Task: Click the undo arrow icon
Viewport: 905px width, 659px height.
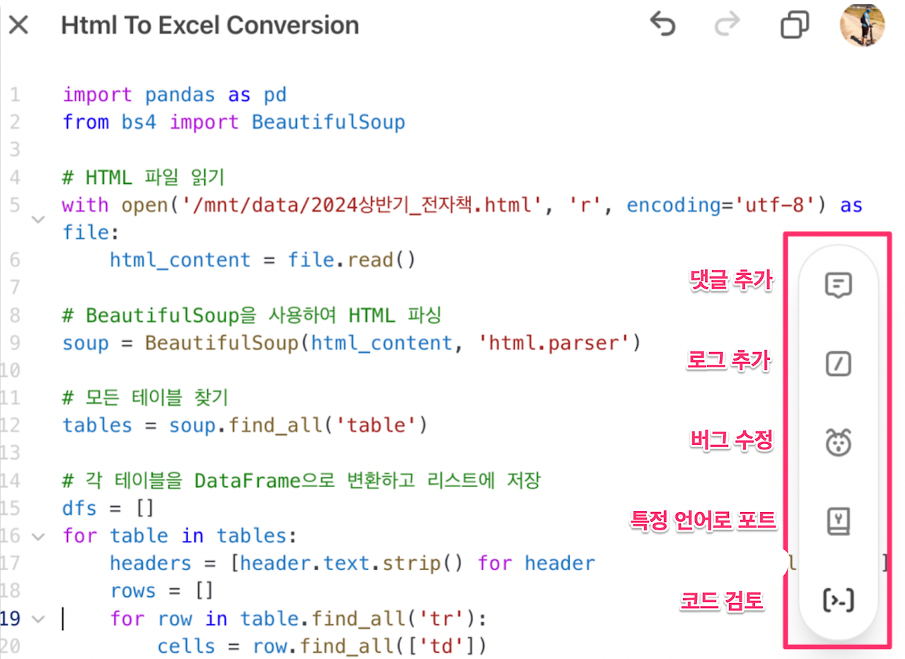Action: [663, 25]
